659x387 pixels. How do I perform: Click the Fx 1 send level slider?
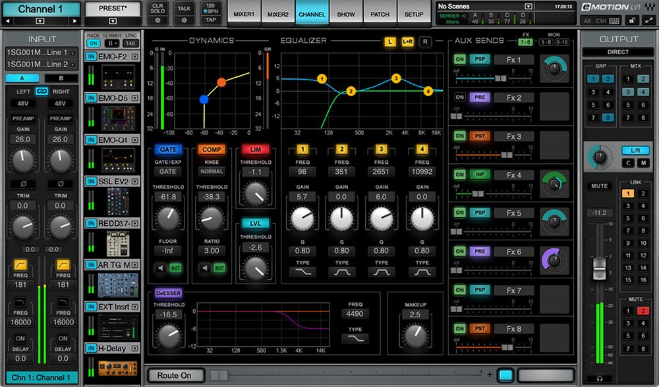click(x=494, y=78)
